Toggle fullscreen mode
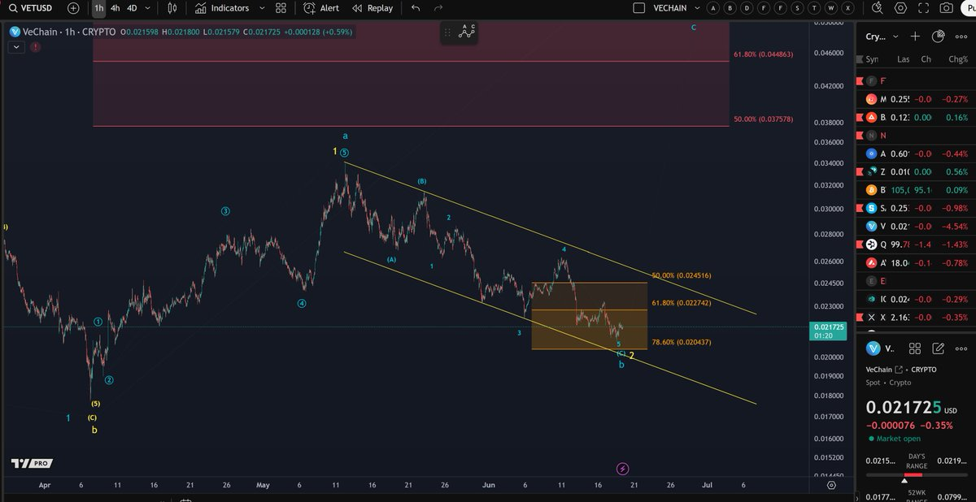 (x=923, y=8)
